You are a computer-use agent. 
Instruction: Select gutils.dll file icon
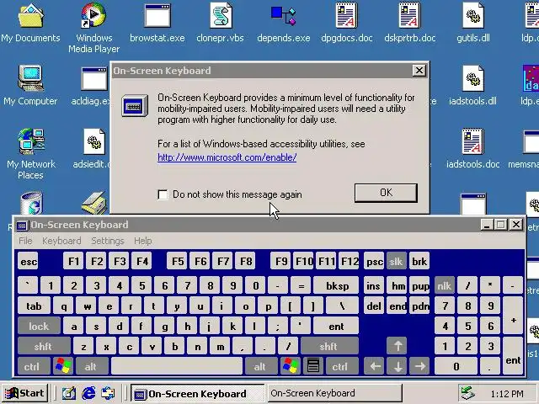click(x=473, y=23)
